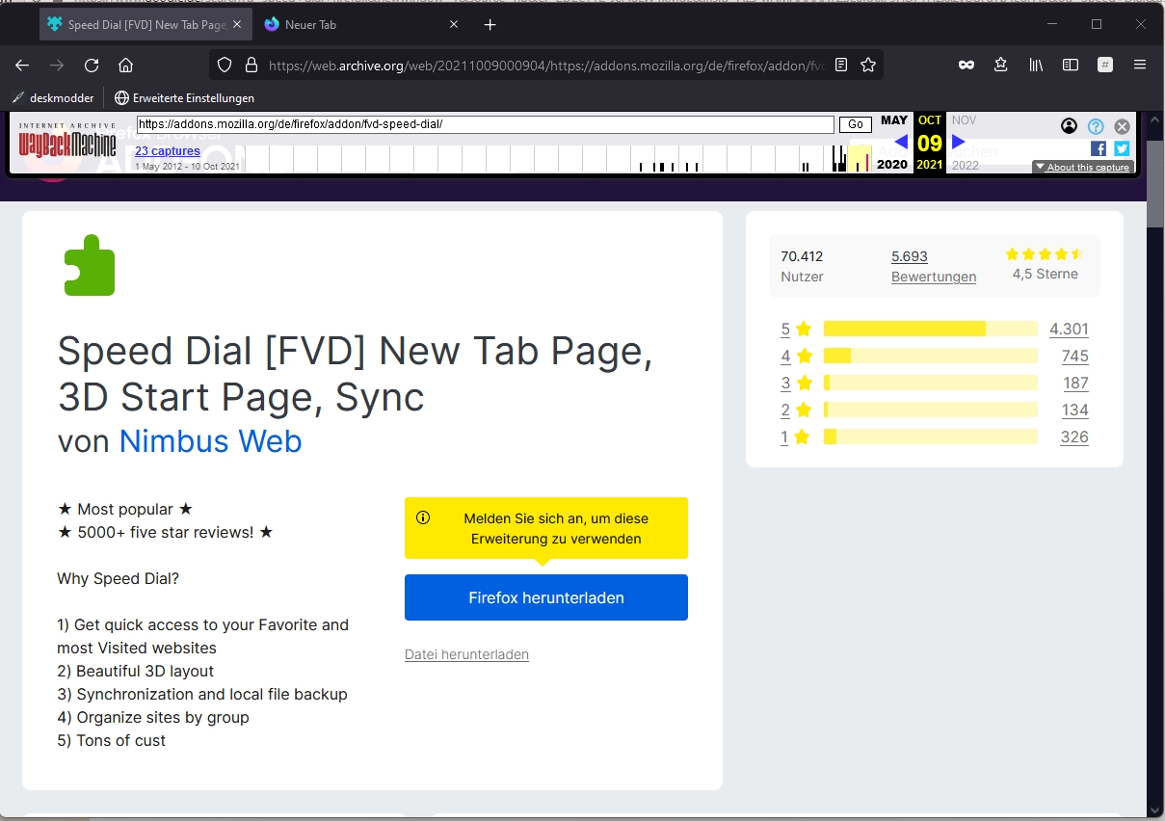Open the 187 three-star review count
This screenshot has width=1165, height=821.
(1074, 384)
